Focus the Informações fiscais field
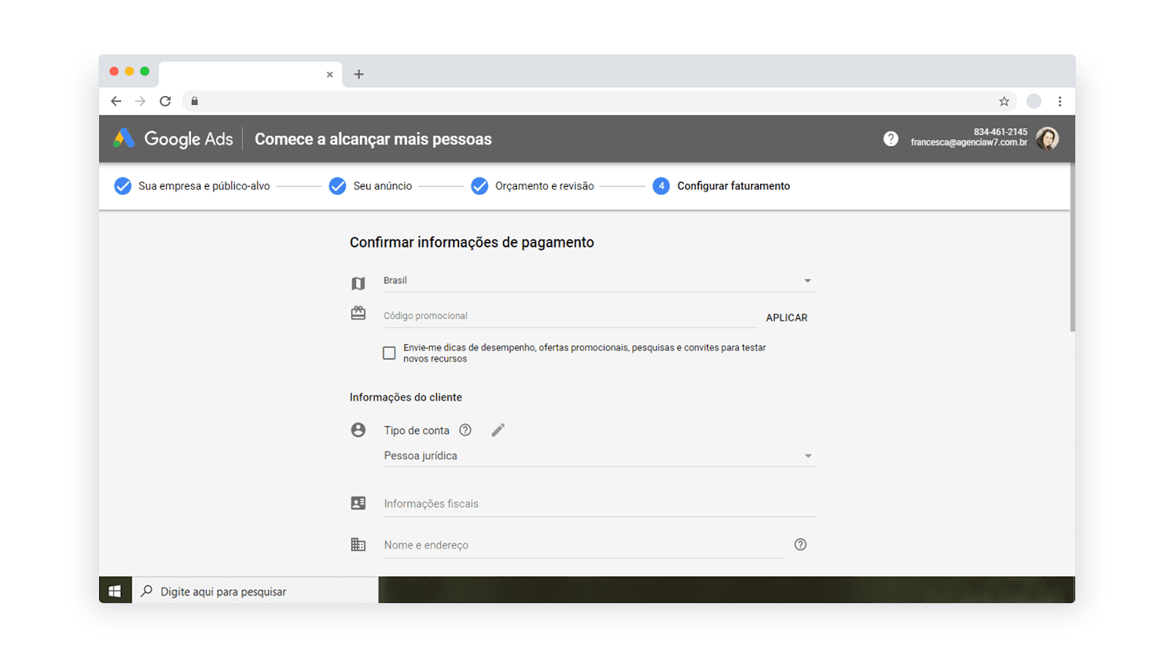1175x660 pixels. (599, 504)
